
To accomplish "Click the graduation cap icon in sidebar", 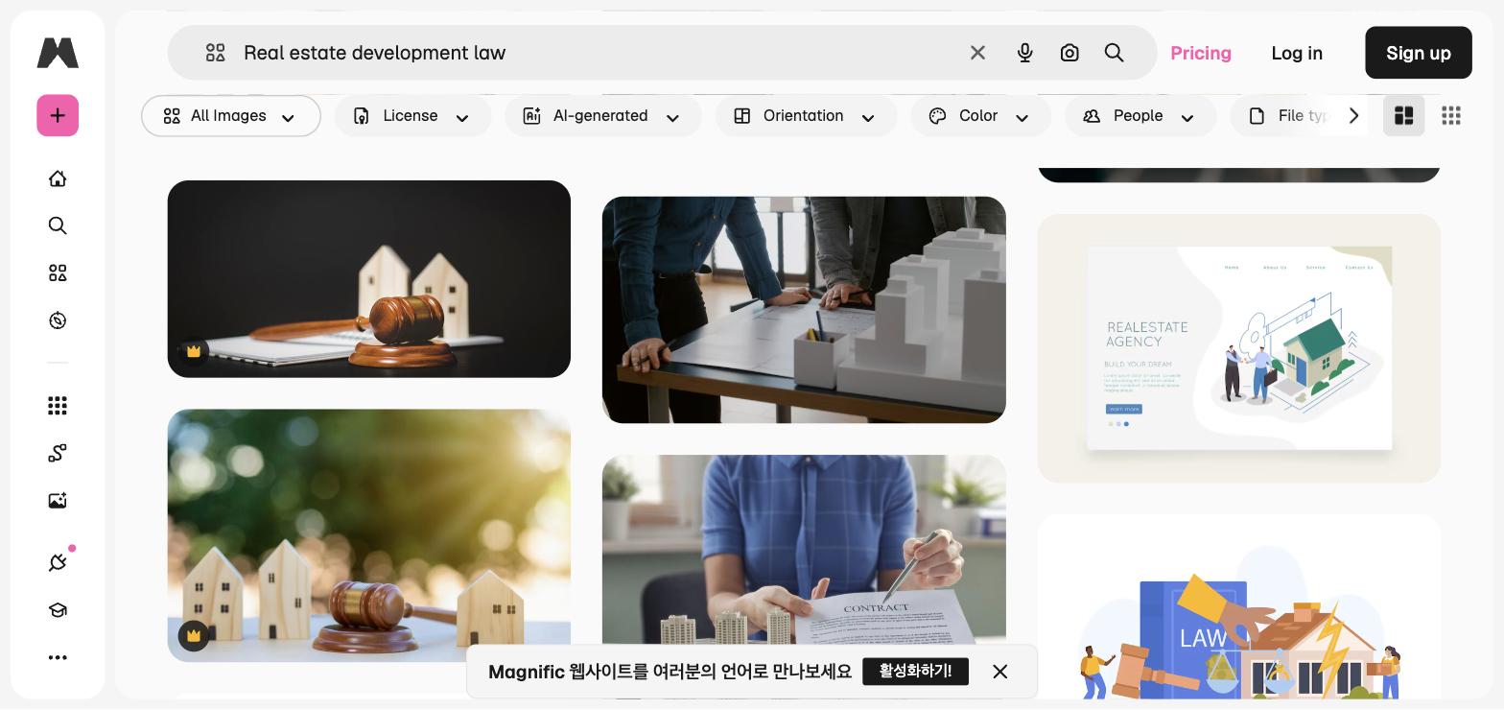I will (58, 610).
